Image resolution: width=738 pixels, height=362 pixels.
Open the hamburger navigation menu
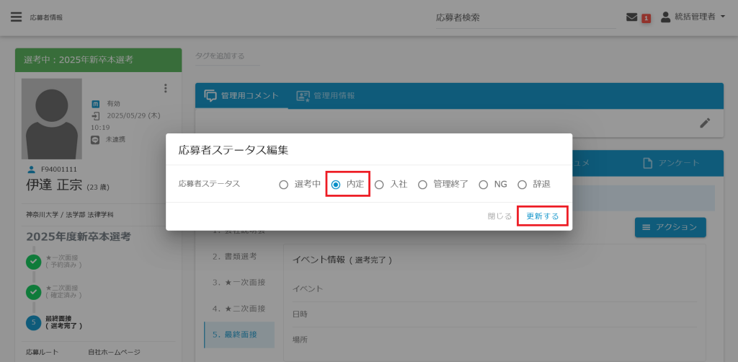click(16, 17)
